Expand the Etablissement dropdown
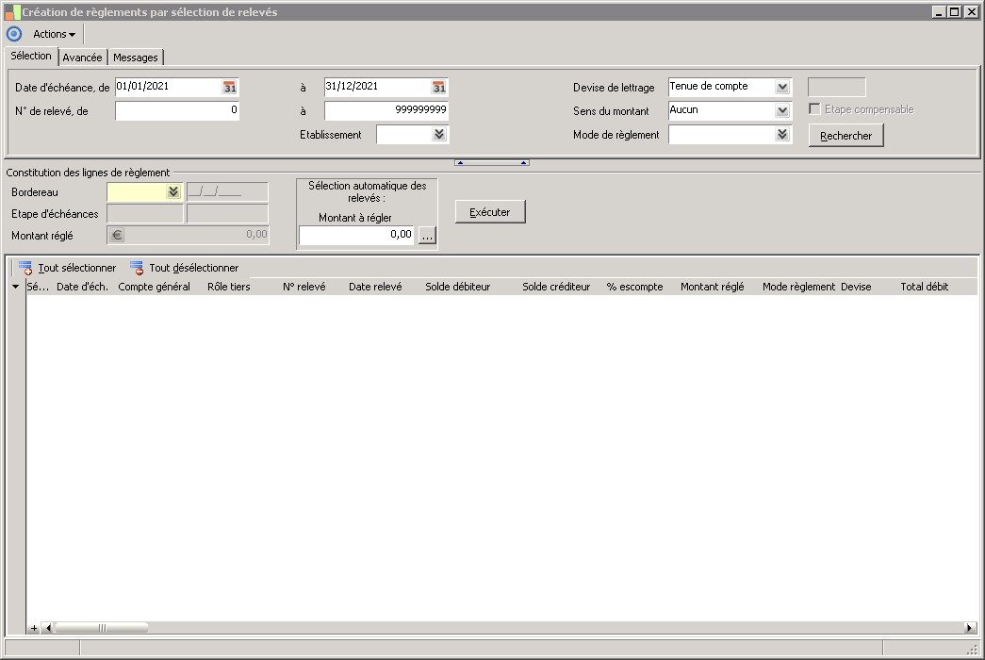The width and height of the screenshot is (985, 660). 439,134
